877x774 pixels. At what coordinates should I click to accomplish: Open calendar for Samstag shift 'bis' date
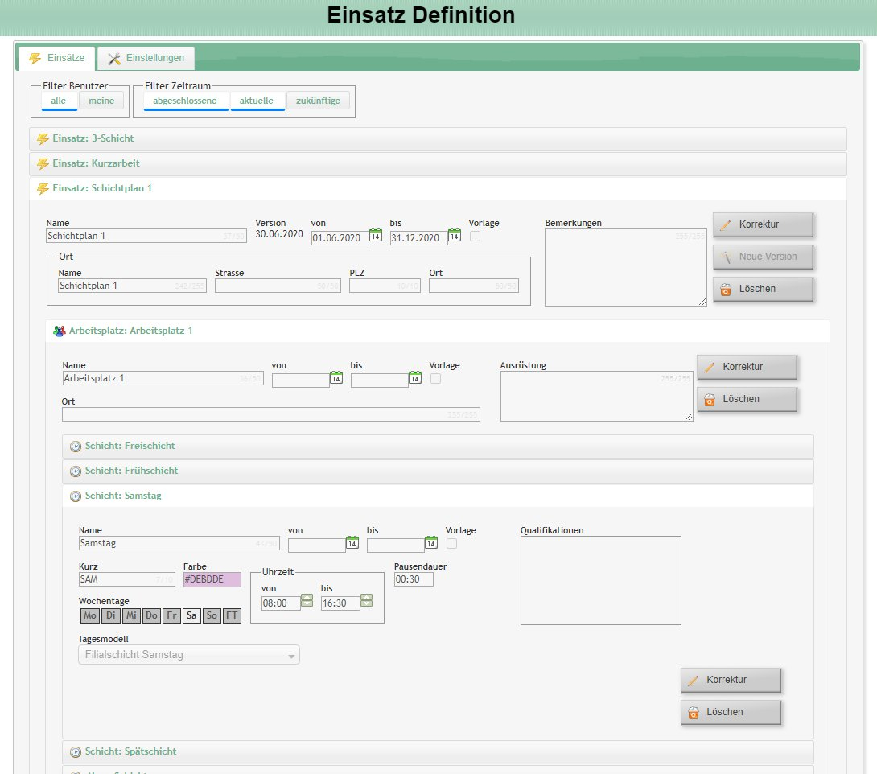pyautogui.click(x=431, y=543)
